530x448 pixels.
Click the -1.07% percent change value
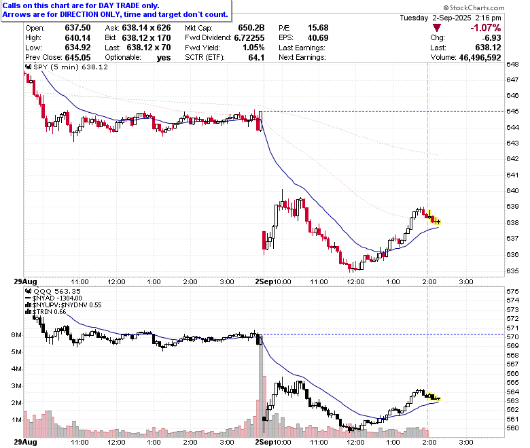point(485,28)
